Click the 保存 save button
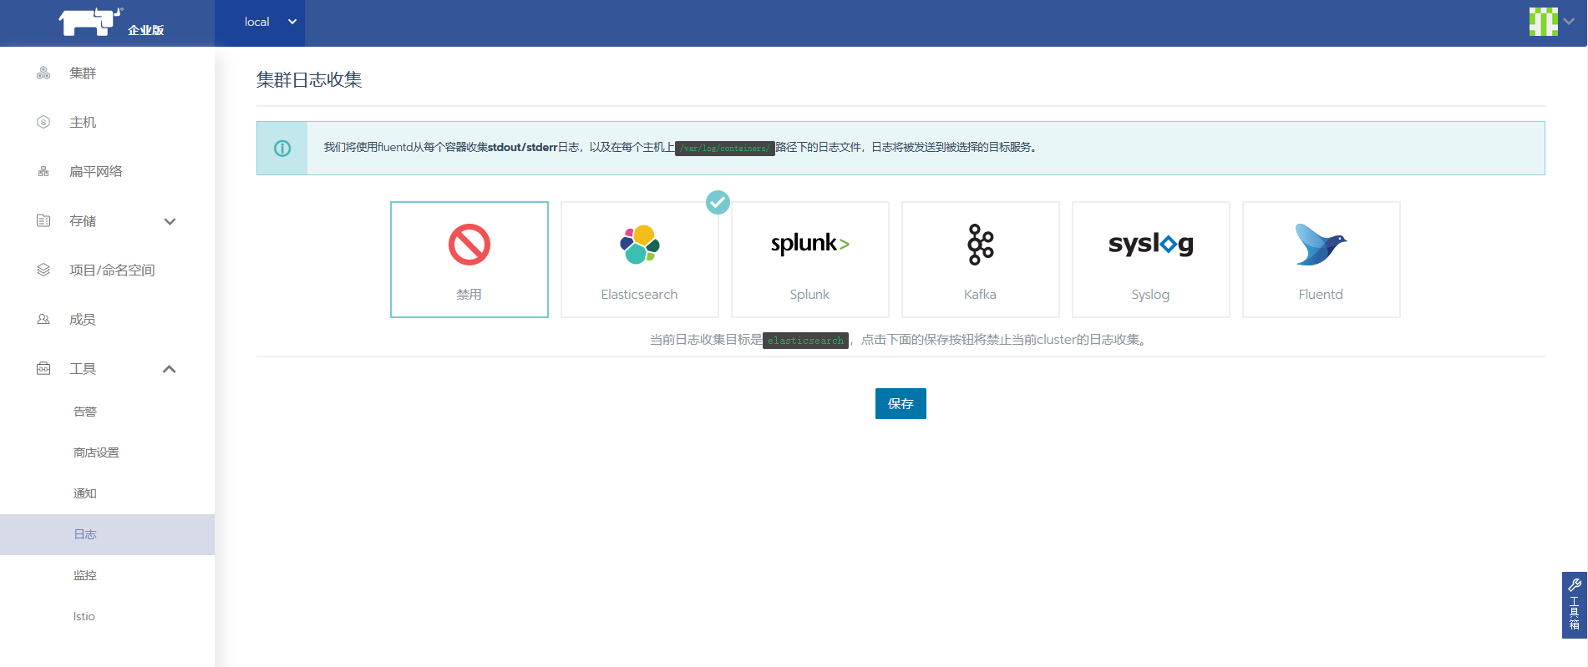1588x667 pixels. pos(901,404)
